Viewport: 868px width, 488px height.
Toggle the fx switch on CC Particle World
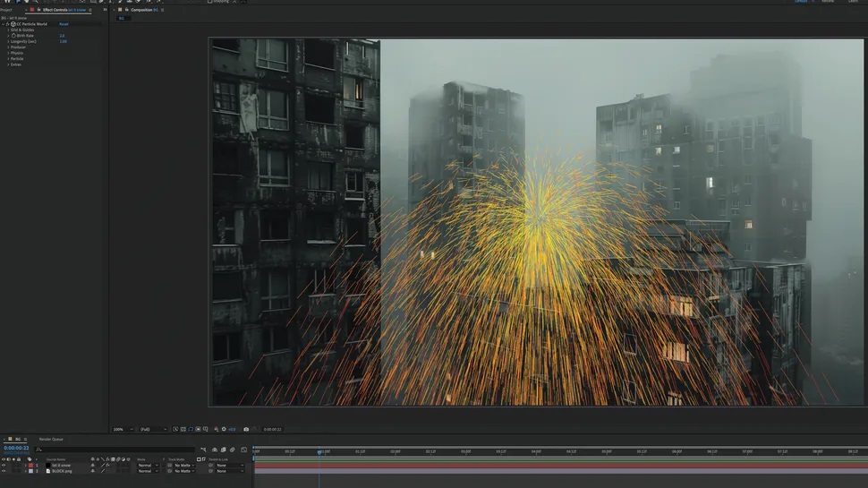8,24
